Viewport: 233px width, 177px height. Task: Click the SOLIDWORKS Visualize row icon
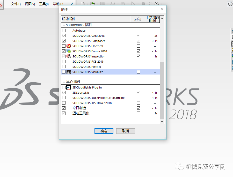click(x=69, y=72)
